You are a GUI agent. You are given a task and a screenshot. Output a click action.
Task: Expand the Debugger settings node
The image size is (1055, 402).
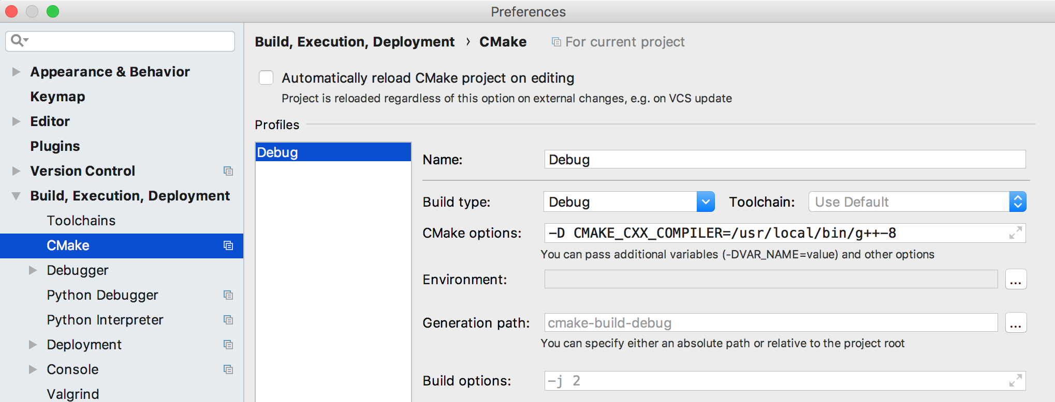[x=33, y=270]
